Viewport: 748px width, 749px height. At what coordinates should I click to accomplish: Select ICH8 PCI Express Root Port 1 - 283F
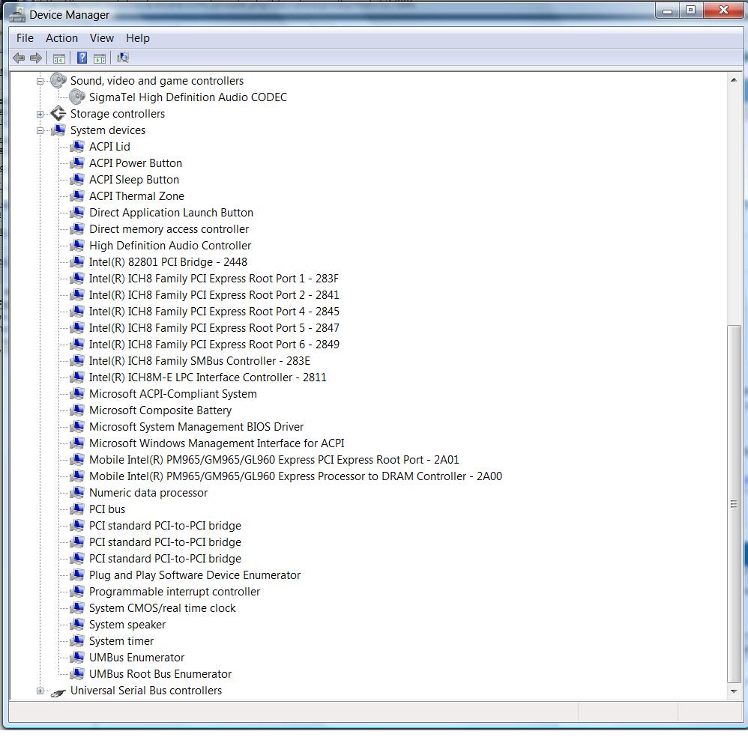pyautogui.click(x=214, y=279)
